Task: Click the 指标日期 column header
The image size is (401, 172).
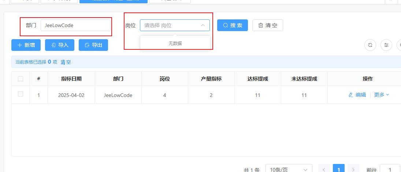Action: tap(71, 79)
